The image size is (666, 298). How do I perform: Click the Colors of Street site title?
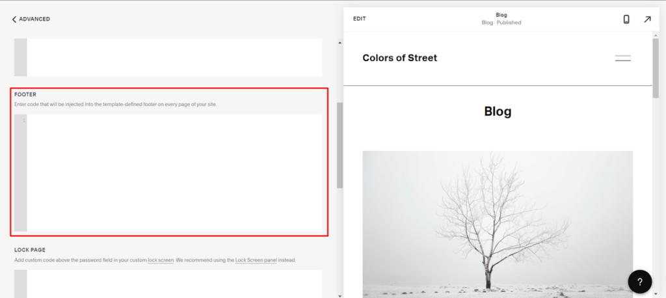coord(399,58)
